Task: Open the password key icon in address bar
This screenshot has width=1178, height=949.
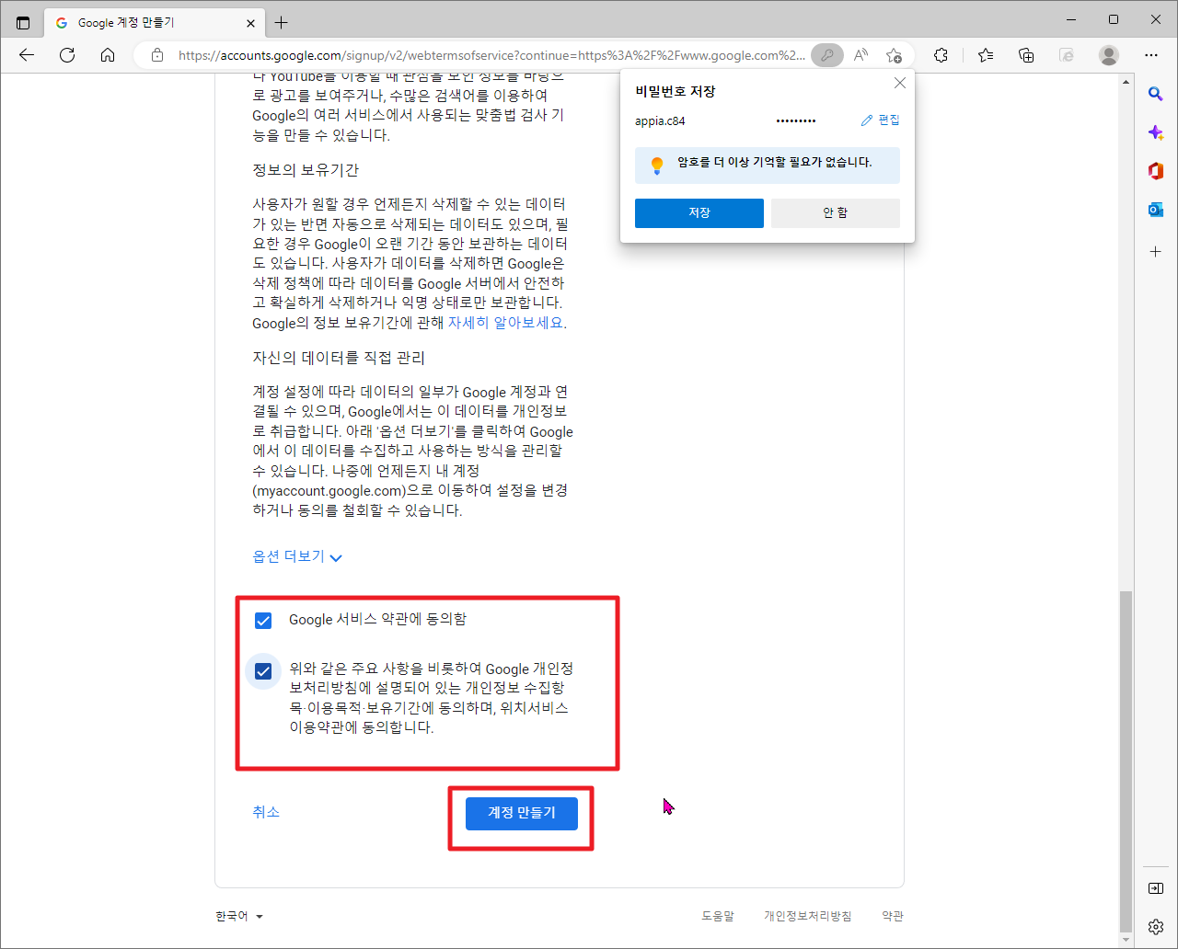Action: (x=827, y=55)
